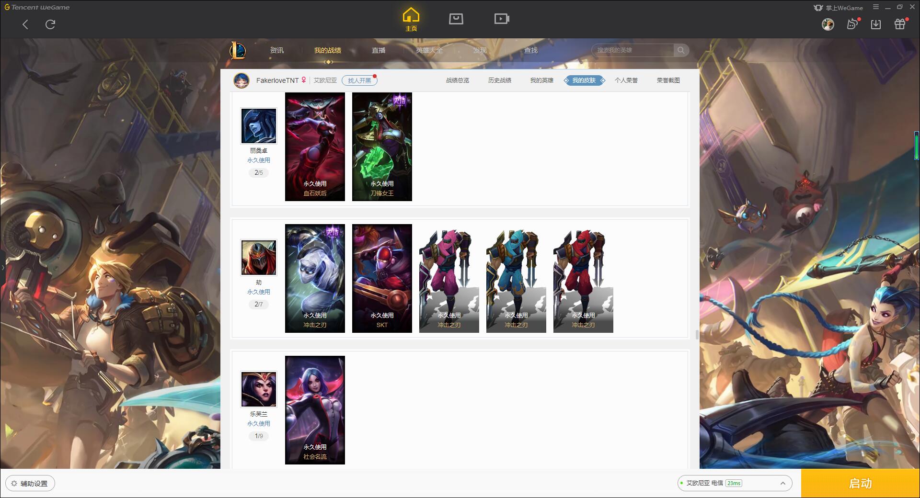920x498 pixels.
Task: Select the 我的皮肤 sub-tab
Action: [x=584, y=80]
